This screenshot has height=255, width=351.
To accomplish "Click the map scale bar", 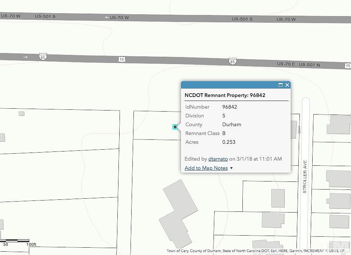I will coord(18,241).
